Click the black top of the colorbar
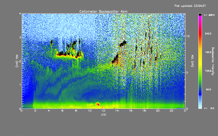The height and width of the screenshot is (136, 218). tap(200, 14)
